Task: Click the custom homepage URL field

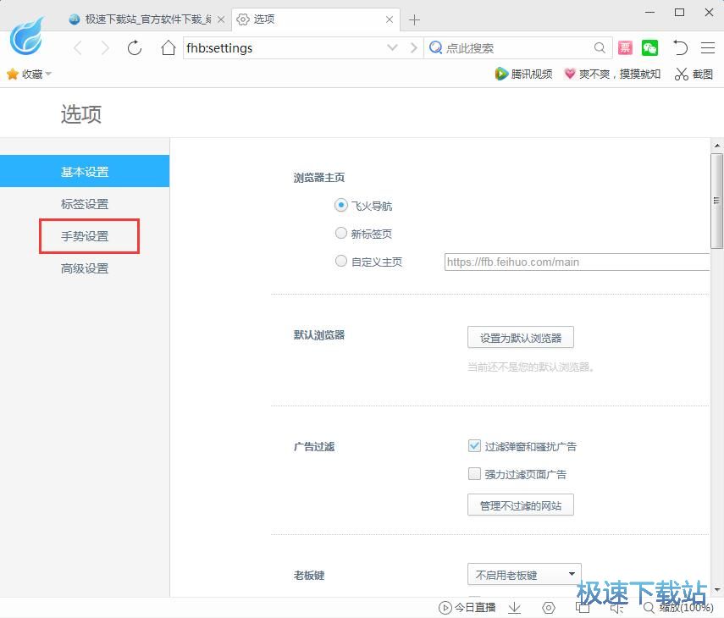Action: click(577, 262)
